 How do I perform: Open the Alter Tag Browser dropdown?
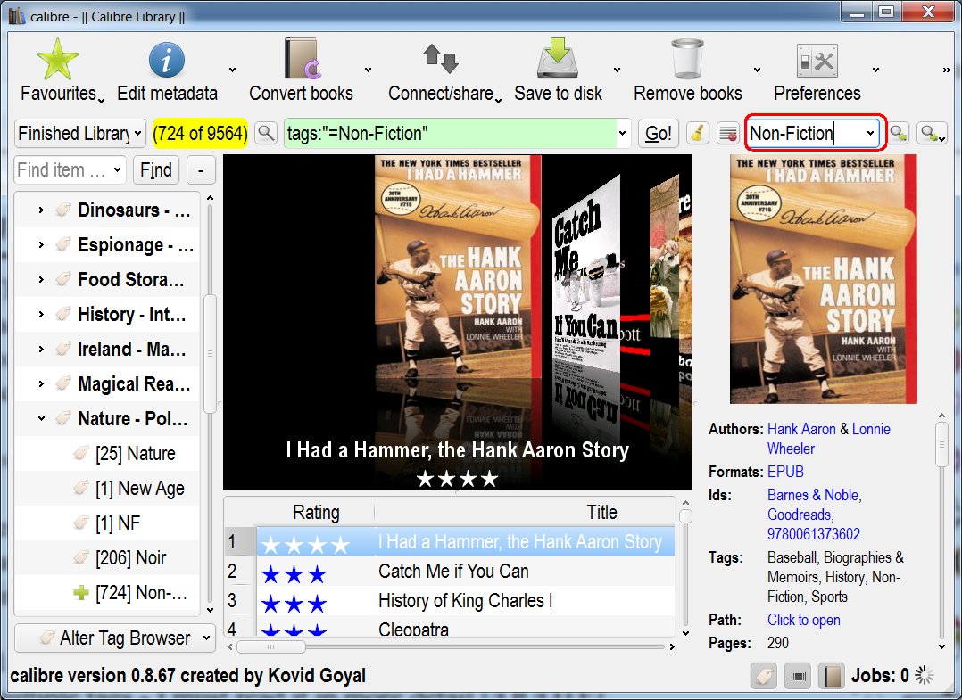click(115, 638)
